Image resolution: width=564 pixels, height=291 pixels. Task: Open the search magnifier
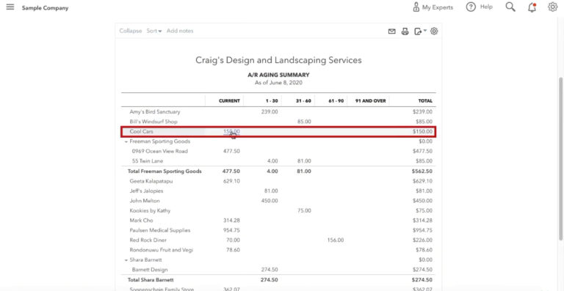(510, 7)
